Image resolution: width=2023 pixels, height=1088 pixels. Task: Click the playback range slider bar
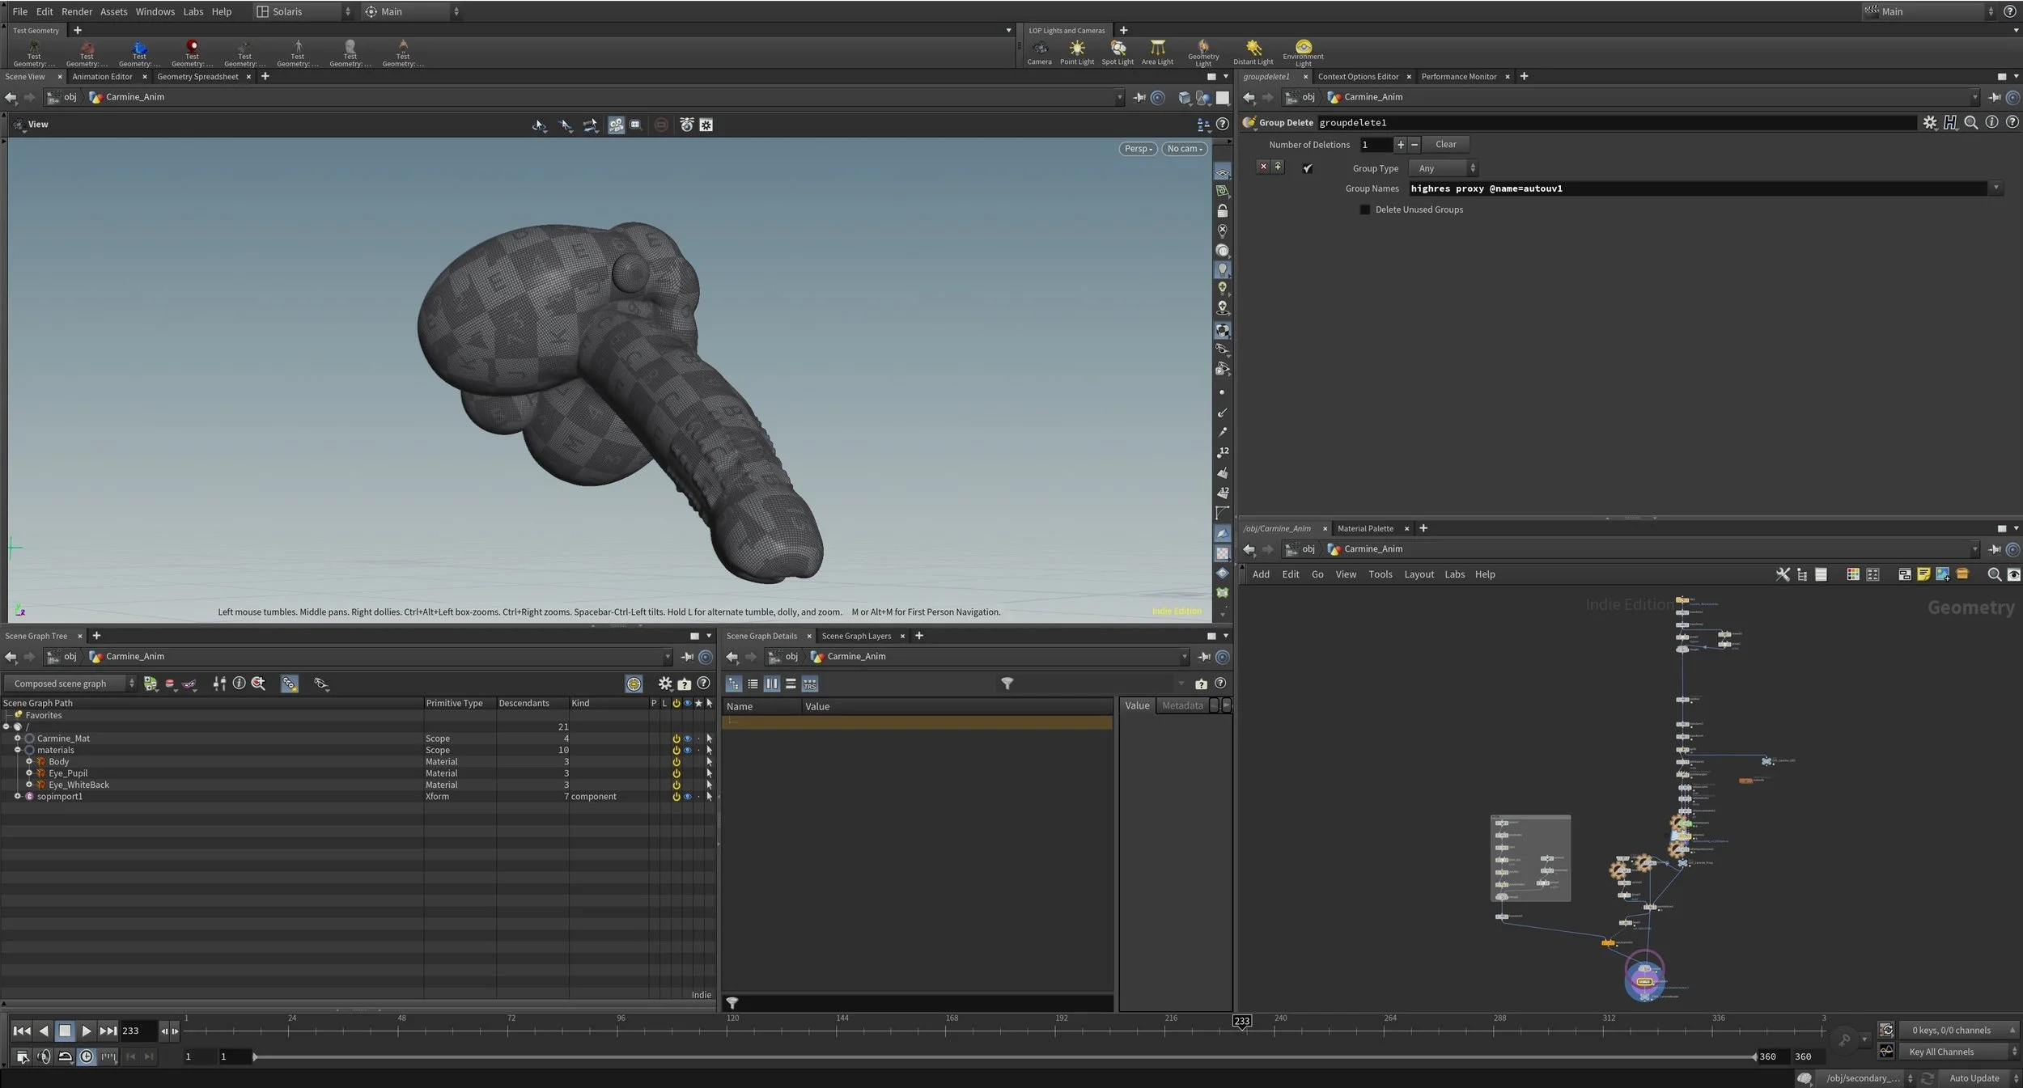tap(1003, 1056)
